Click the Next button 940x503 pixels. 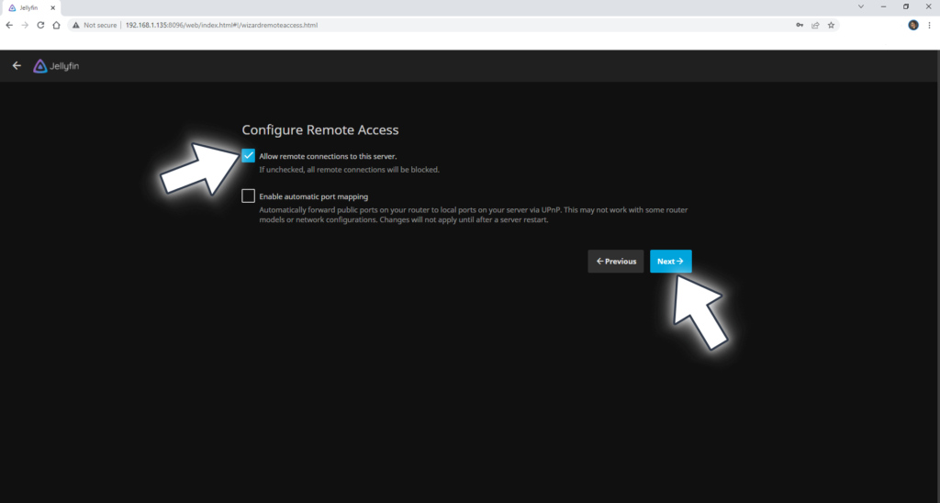point(671,262)
